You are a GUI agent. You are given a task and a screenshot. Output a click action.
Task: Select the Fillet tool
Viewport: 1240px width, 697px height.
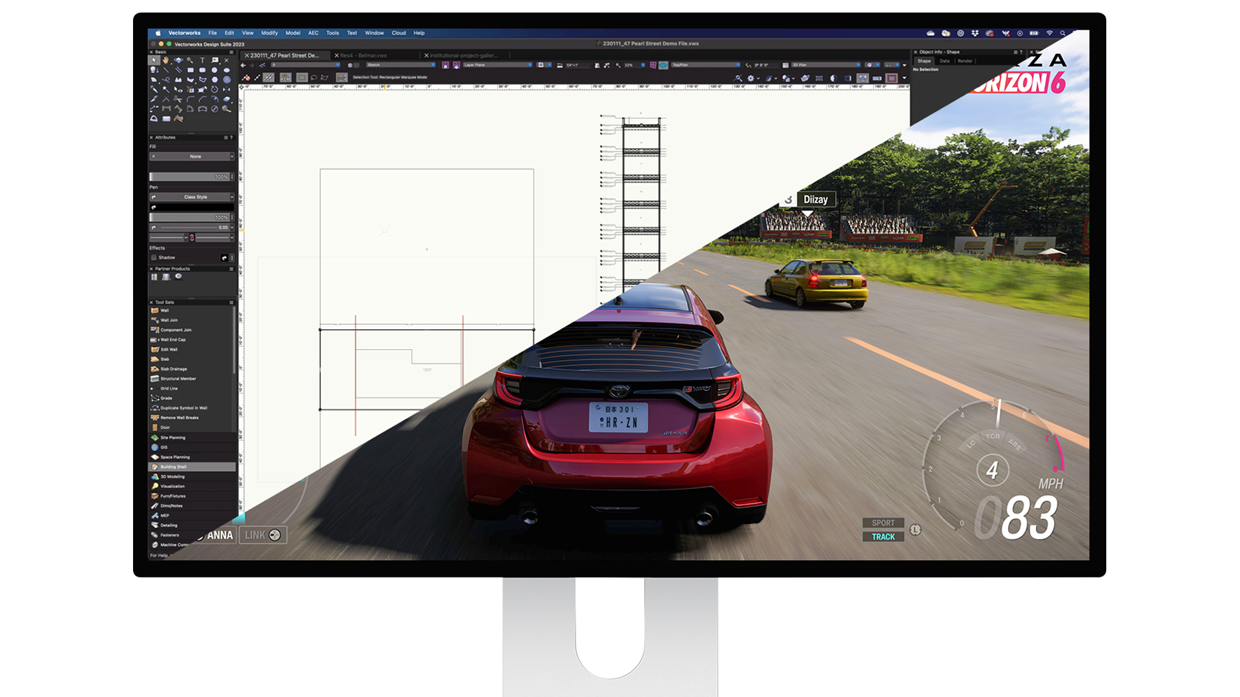190,99
